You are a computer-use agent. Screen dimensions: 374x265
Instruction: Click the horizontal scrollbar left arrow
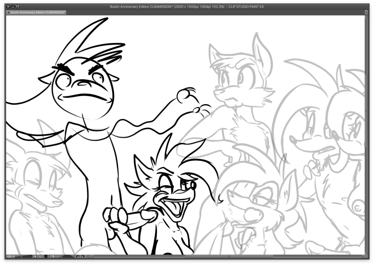93,256
